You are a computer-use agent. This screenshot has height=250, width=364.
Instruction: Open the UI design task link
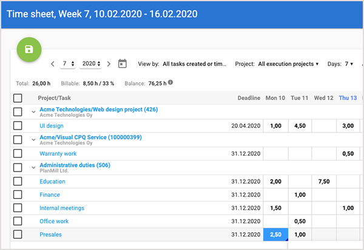[52, 126]
